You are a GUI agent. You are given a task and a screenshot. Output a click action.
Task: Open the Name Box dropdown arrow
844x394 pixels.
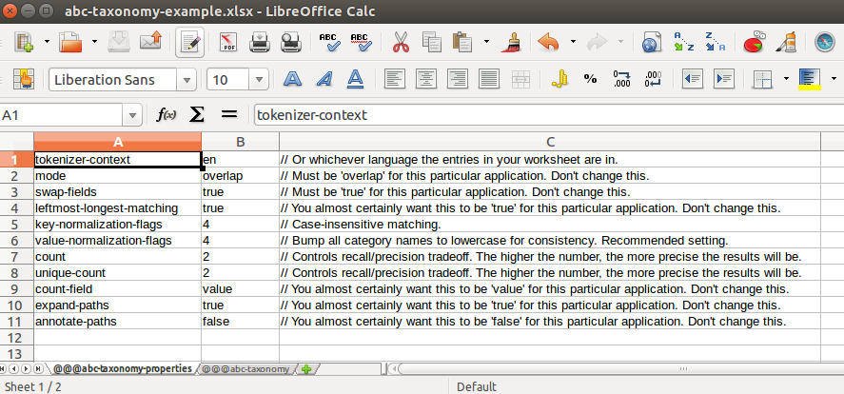point(132,114)
